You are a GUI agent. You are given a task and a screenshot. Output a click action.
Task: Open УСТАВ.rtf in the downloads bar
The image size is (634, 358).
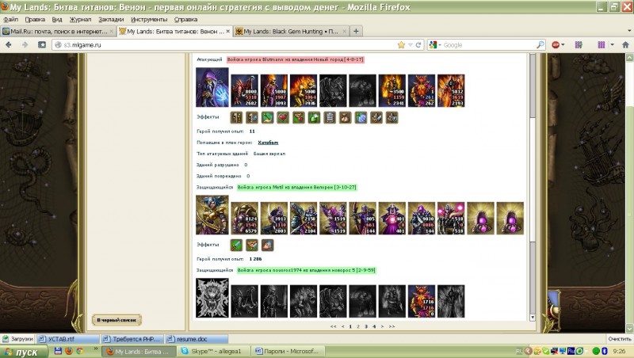70,338
